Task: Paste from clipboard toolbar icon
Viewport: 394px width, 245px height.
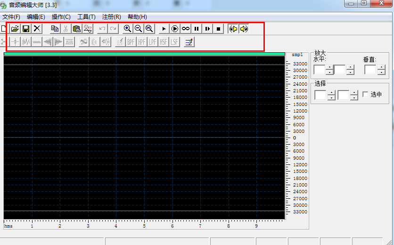Action: pos(77,29)
